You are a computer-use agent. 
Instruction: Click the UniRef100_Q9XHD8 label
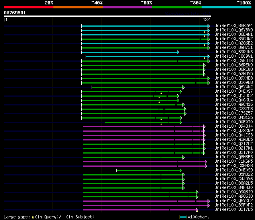233,78
